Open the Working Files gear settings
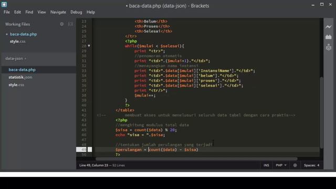 pos(62,24)
